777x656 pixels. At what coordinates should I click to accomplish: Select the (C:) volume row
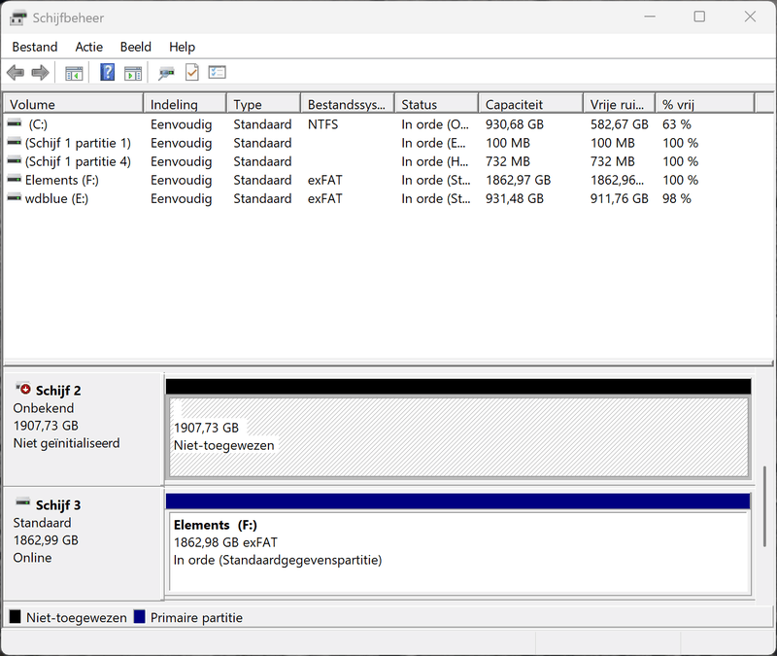click(x=379, y=124)
